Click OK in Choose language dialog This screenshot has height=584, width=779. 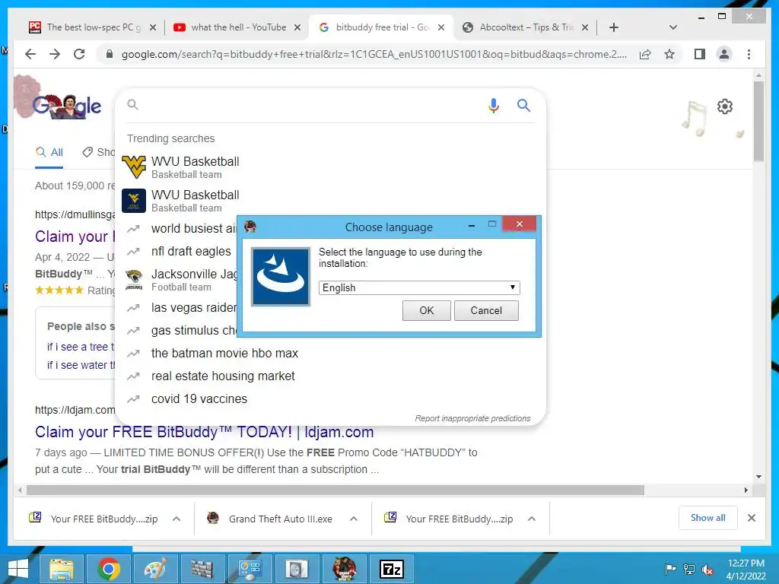pos(426,310)
